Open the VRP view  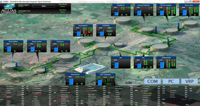[x=189, y=81]
